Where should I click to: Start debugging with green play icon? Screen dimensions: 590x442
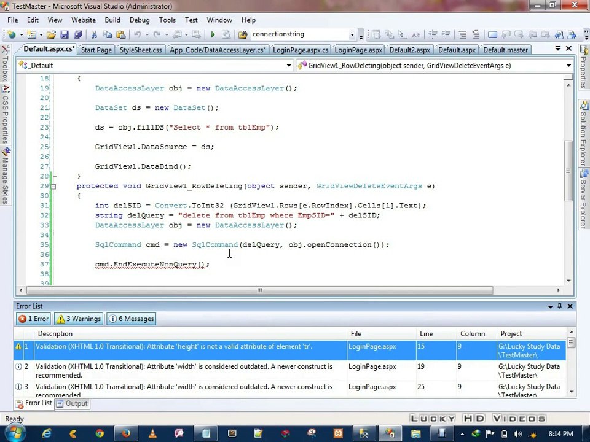pos(213,34)
